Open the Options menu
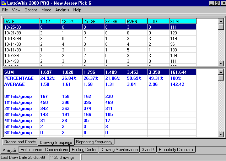Image resolution: width=226 pixels, height=161 pixels. coord(31,10)
